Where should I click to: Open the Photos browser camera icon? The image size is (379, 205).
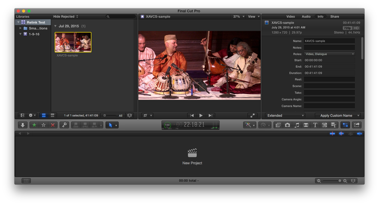[x=287, y=125]
